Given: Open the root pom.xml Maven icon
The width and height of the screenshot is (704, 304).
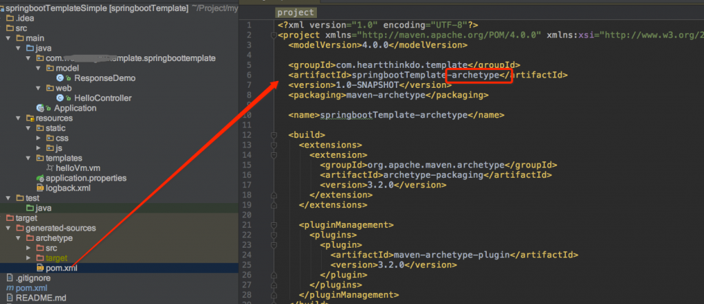Looking at the screenshot, I should 9,288.
